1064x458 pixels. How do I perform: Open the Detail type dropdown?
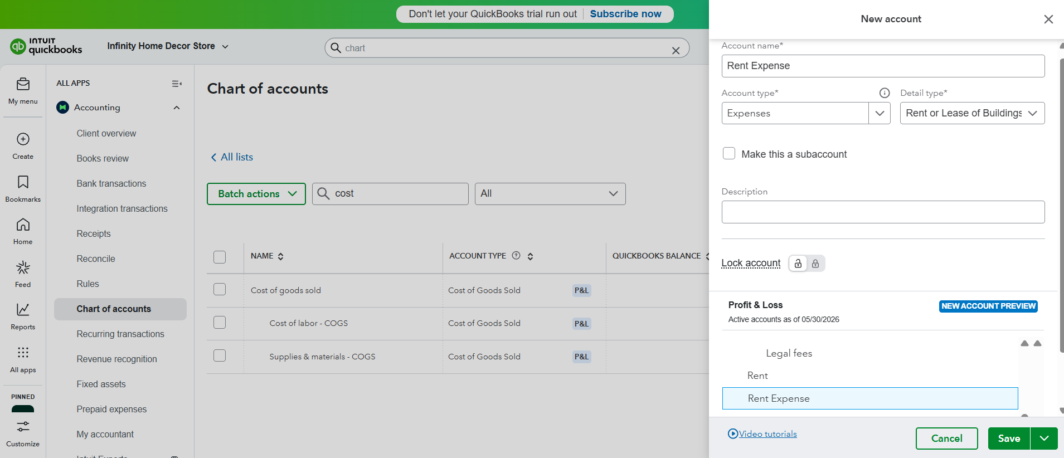pos(972,113)
